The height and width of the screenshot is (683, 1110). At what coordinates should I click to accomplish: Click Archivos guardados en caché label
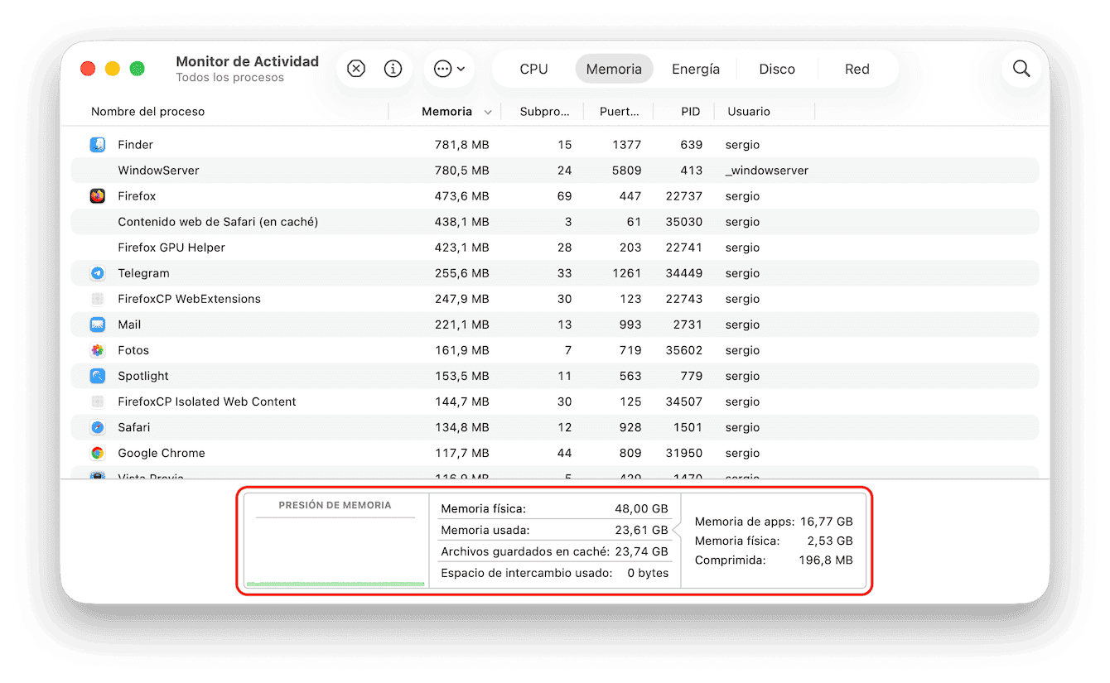point(525,551)
